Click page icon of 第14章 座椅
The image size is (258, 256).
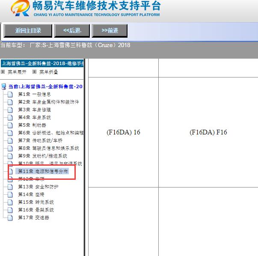click(10, 195)
